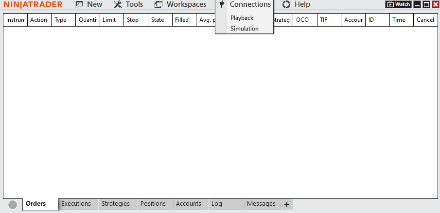Image resolution: width=440 pixels, height=213 pixels.
Task: Click the Help lifebuoy icon
Action: point(286,4)
